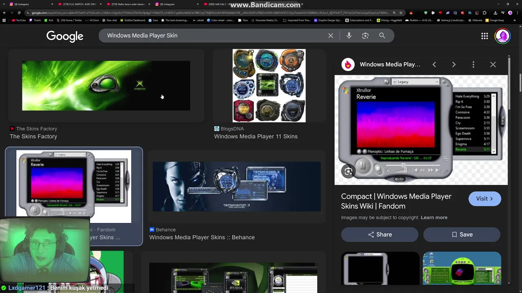Show previous image in preview panel
This screenshot has height=293, width=522.
(434, 64)
